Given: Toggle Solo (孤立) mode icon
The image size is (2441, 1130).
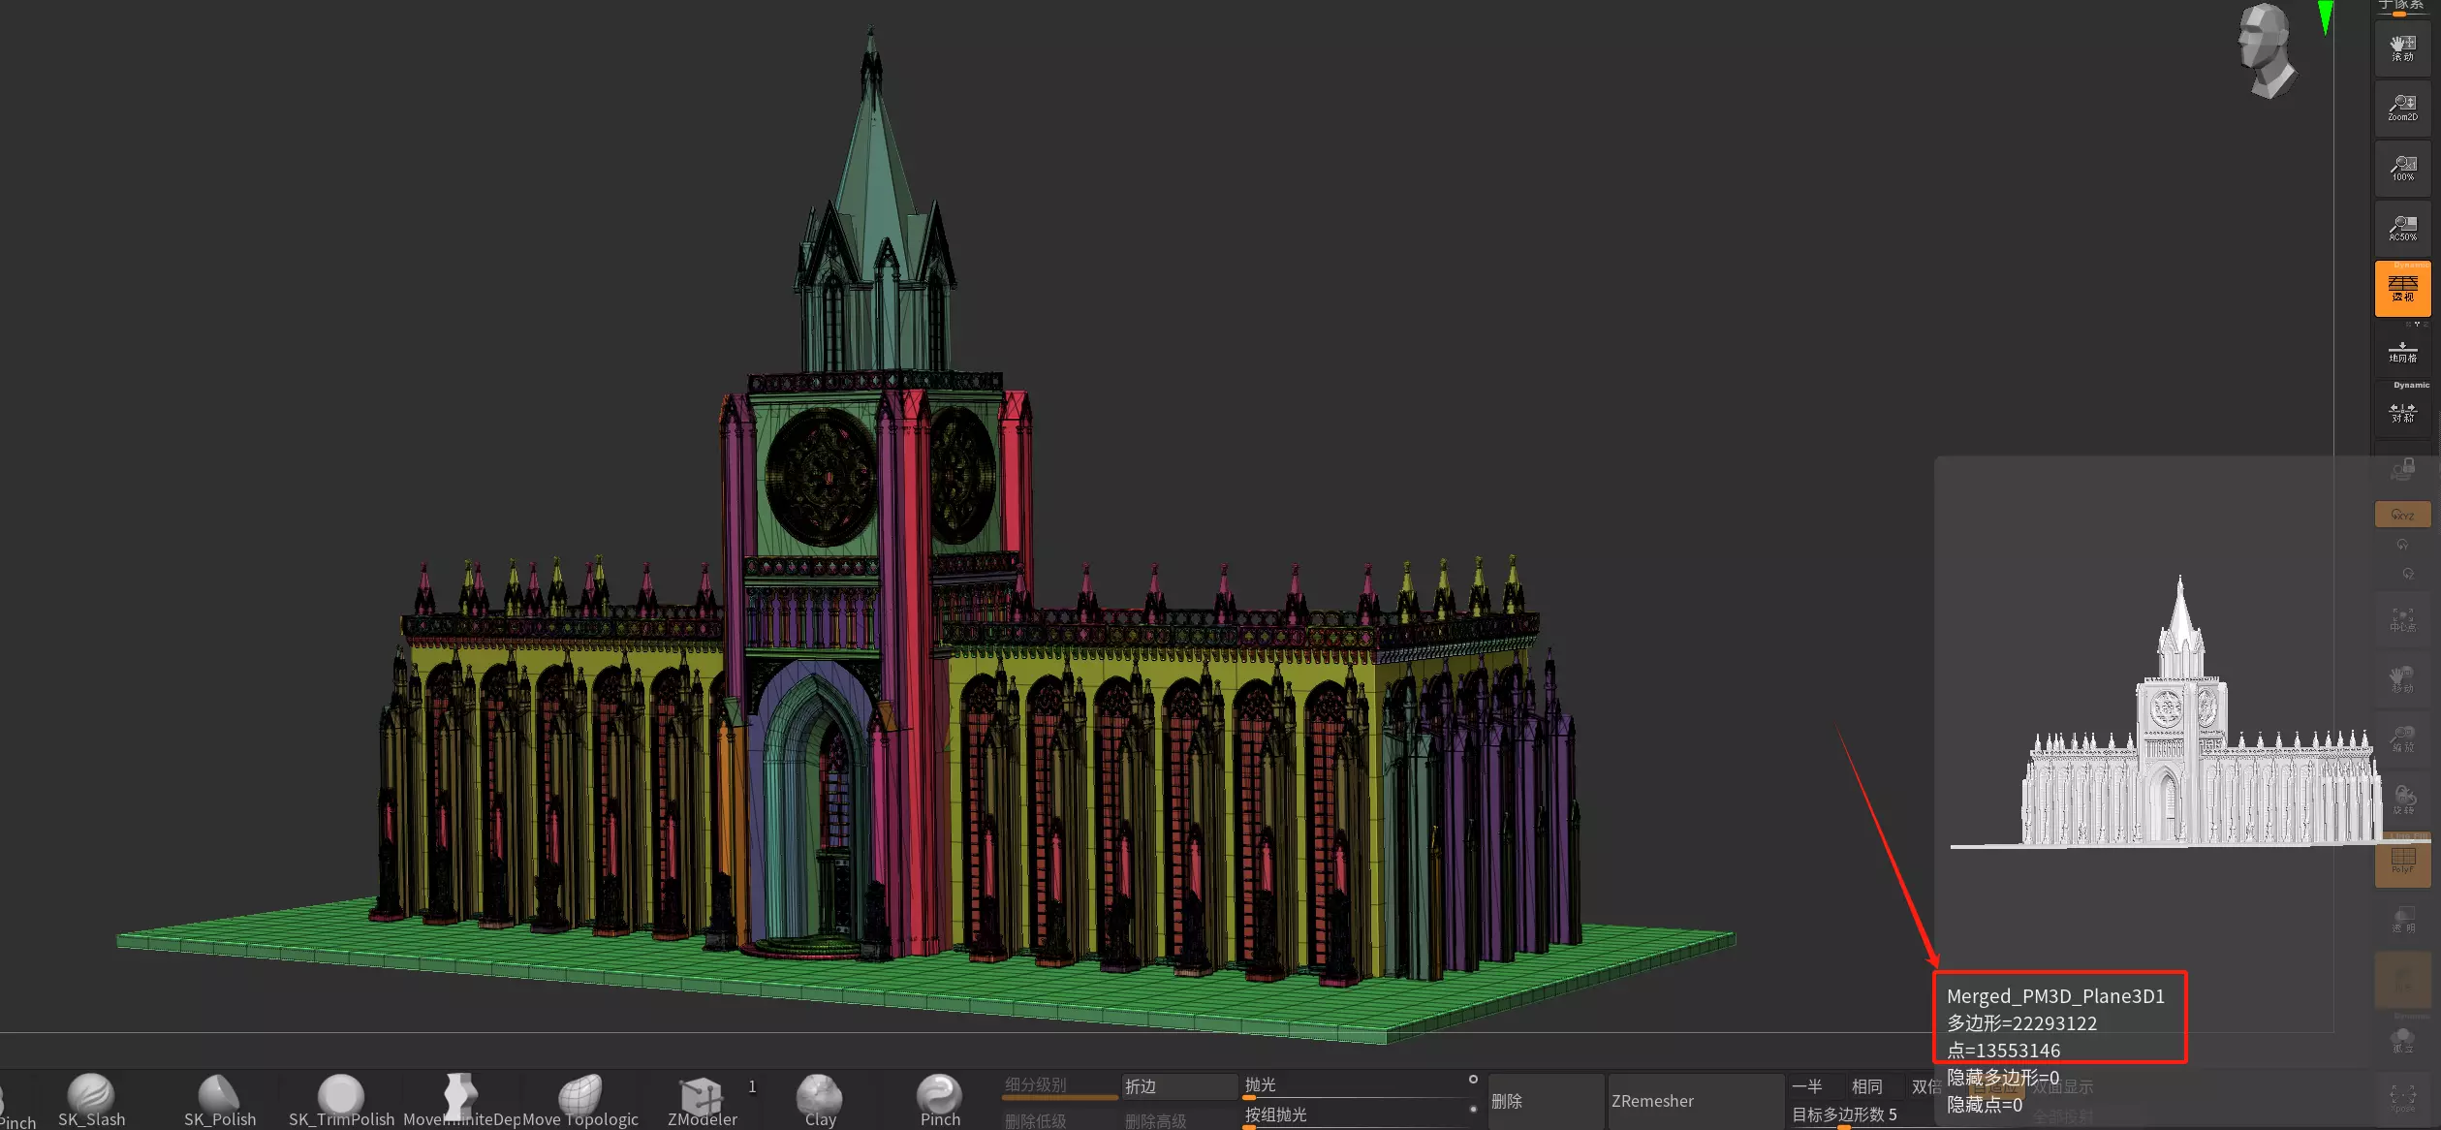Looking at the screenshot, I should pos(2402,1041).
